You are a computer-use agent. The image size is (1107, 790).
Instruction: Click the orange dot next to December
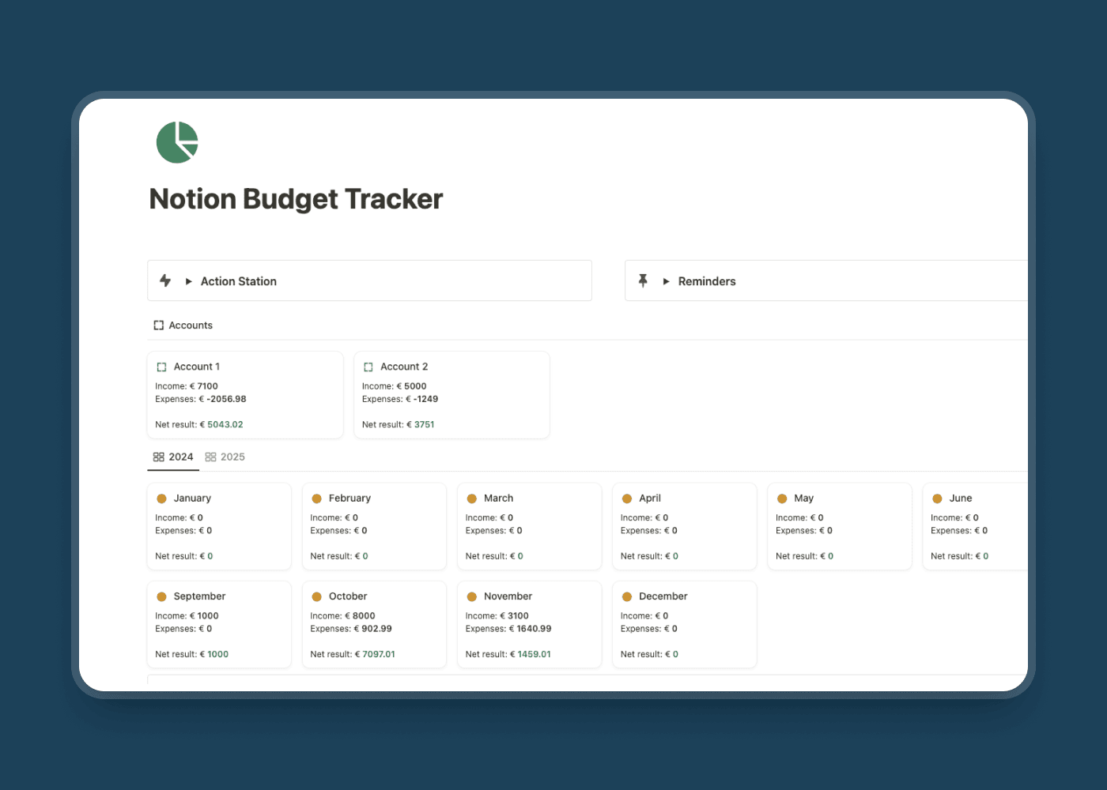(x=627, y=596)
